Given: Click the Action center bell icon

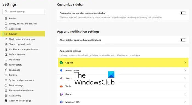Looking at the screenshot, I should (61, 70).
